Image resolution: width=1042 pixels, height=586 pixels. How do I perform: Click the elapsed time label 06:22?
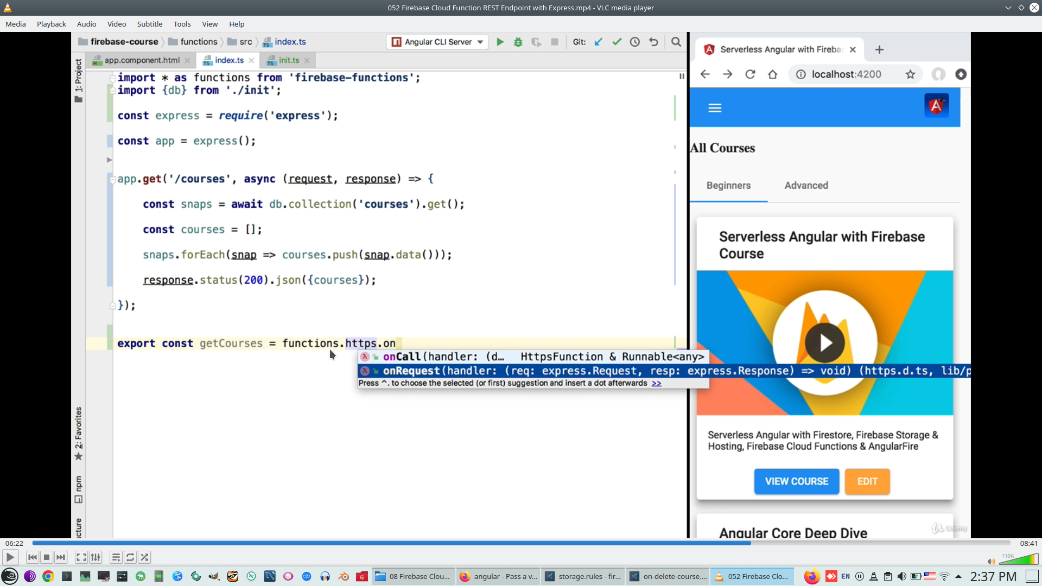click(x=14, y=543)
